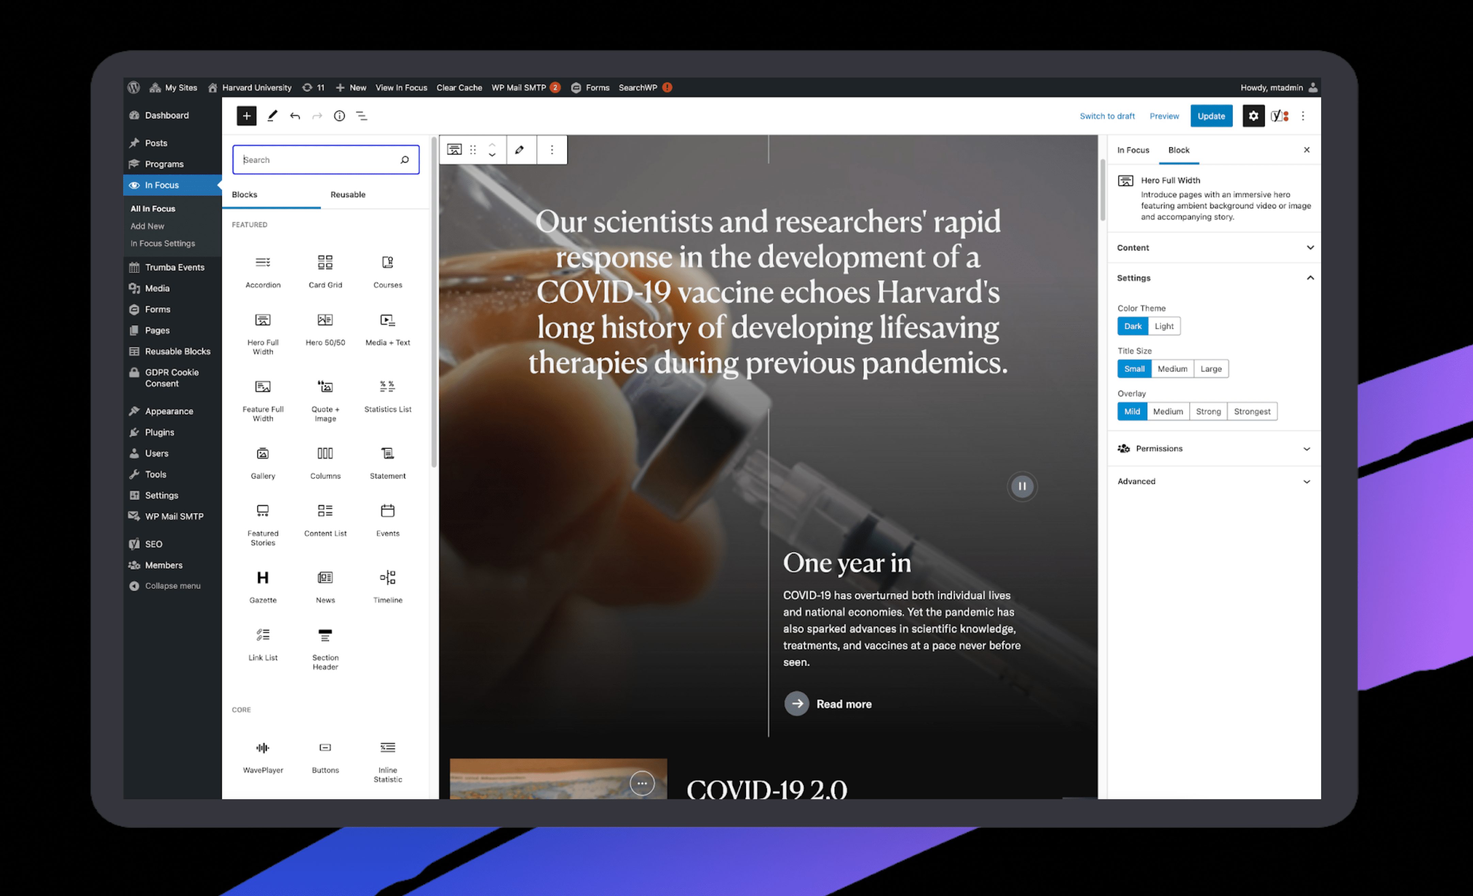Click the block inserter plus button
This screenshot has height=896, width=1473.
coord(246,116)
